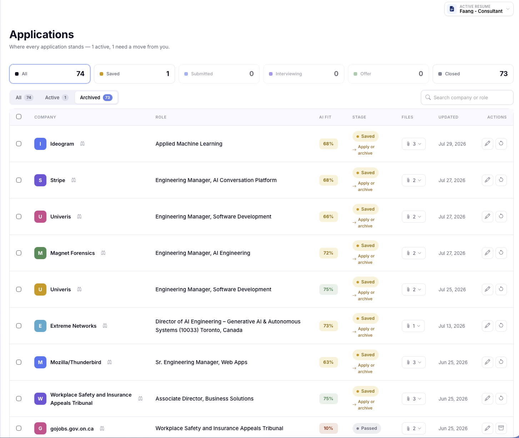Edit the Mozilla/Thunderbird application
The height and width of the screenshot is (438, 519).
tap(488, 362)
